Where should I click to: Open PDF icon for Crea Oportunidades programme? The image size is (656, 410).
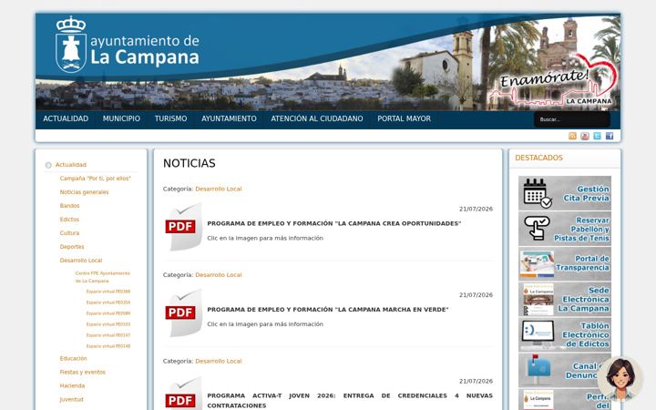pos(183,227)
